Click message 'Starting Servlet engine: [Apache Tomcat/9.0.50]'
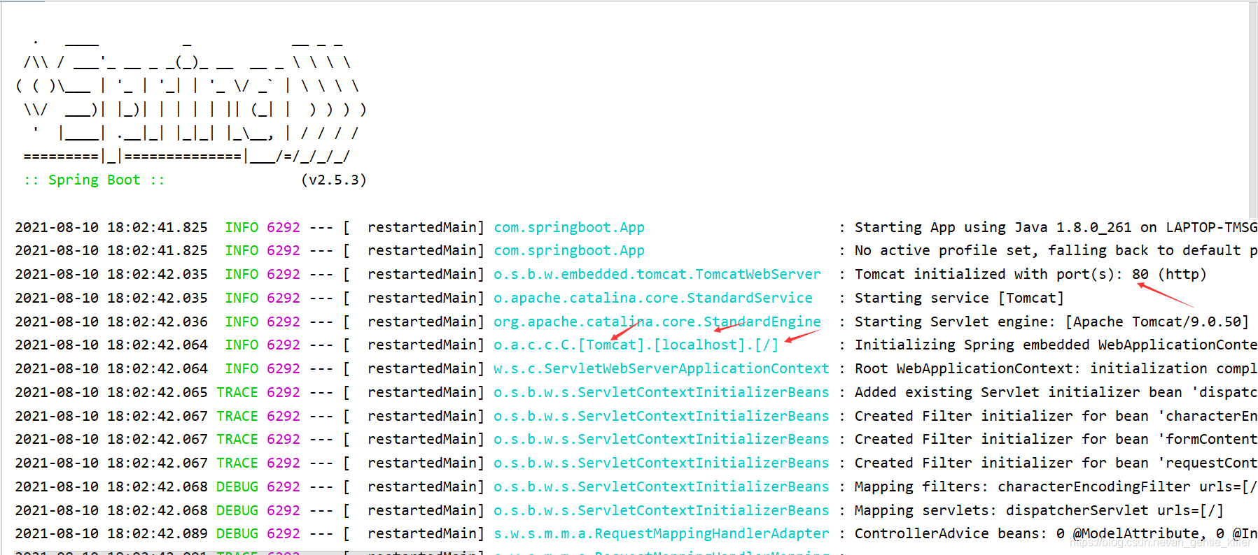1258x555 pixels. click(1051, 322)
